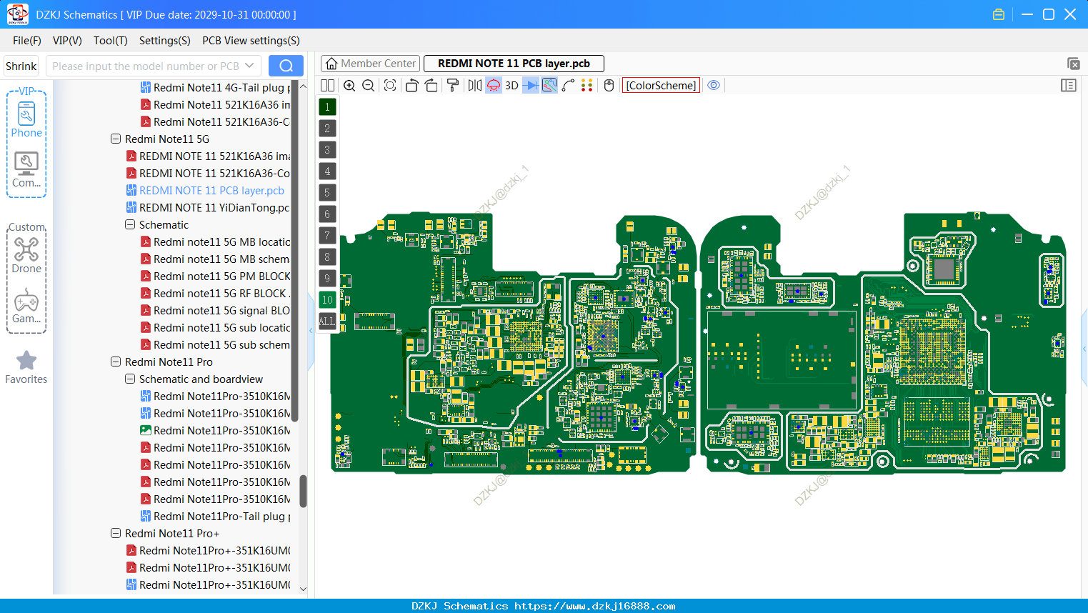This screenshot has width=1088, height=613.
Task: Open the model search dropdown arrow
Action: (x=249, y=66)
